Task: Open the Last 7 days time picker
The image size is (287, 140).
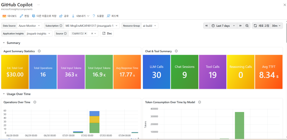Action: [x=223, y=26]
